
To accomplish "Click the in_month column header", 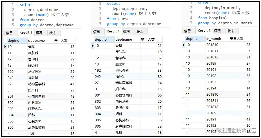I will [217, 39].
